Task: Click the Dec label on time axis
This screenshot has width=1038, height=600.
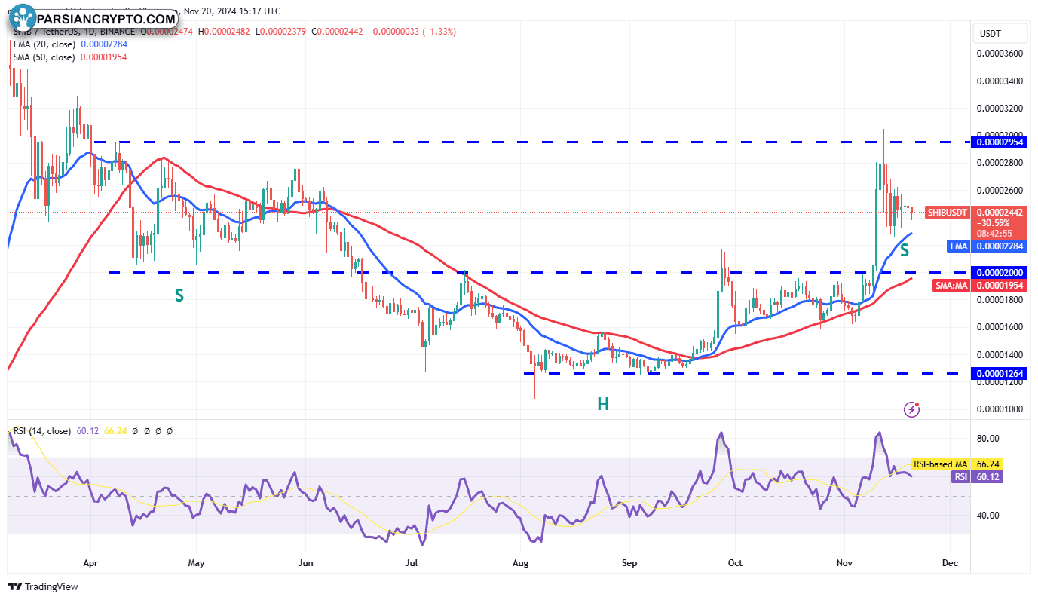Action: (950, 562)
